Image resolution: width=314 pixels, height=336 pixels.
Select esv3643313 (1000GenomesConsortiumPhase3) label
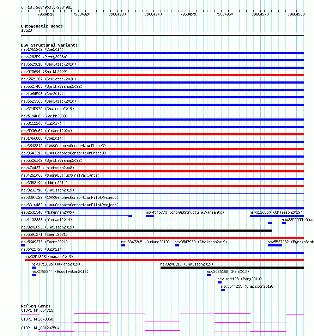coord(64,153)
